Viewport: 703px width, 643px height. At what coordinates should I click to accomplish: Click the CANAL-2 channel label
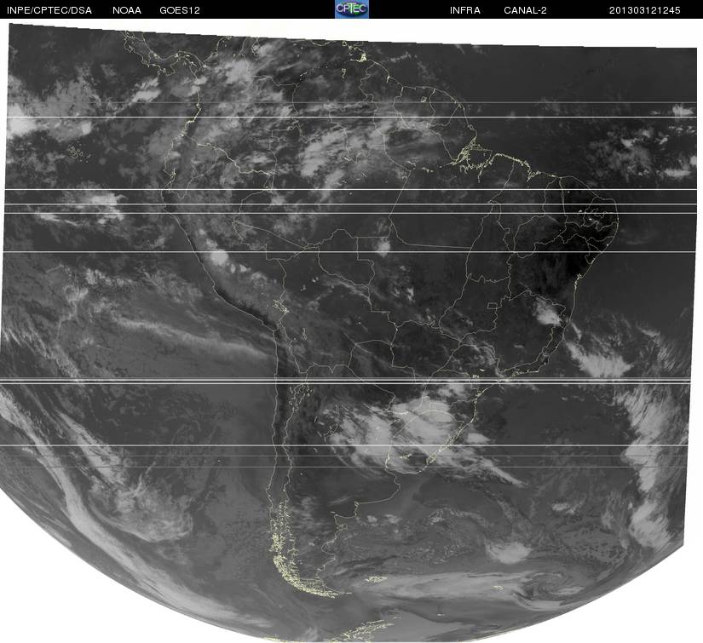(525, 10)
